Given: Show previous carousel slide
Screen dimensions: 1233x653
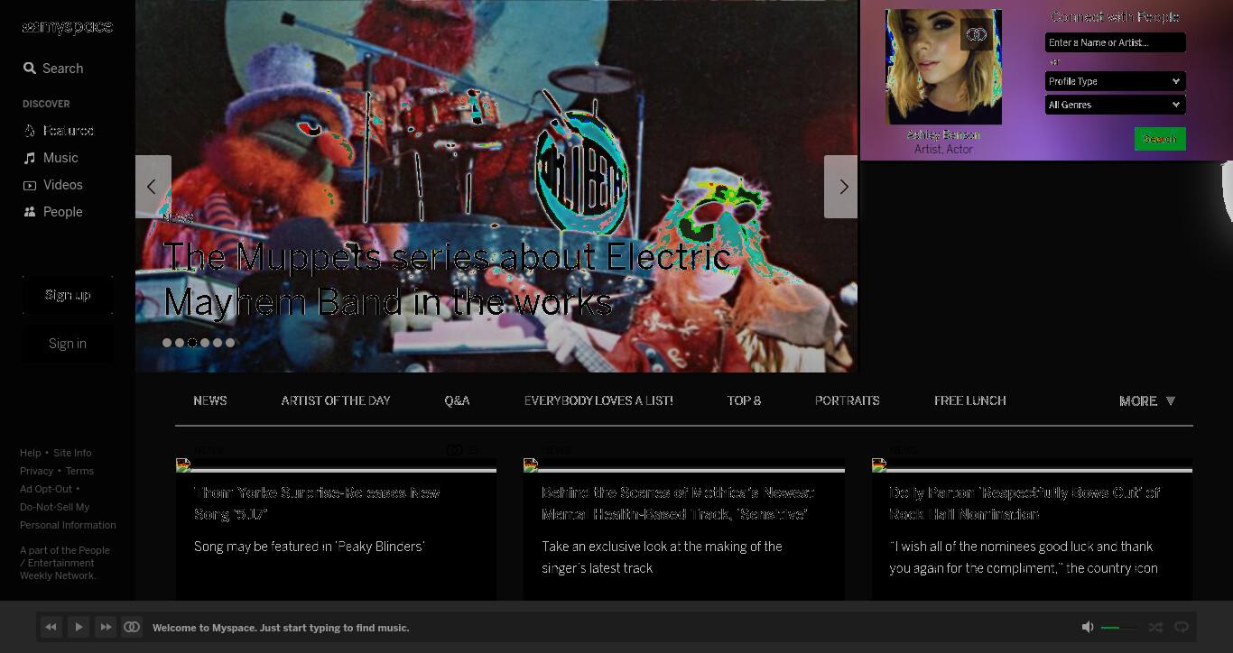Looking at the screenshot, I should point(153,187).
